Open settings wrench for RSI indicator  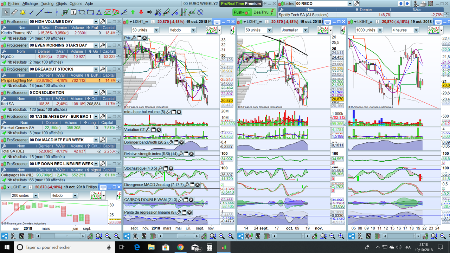(x=181, y=154)
